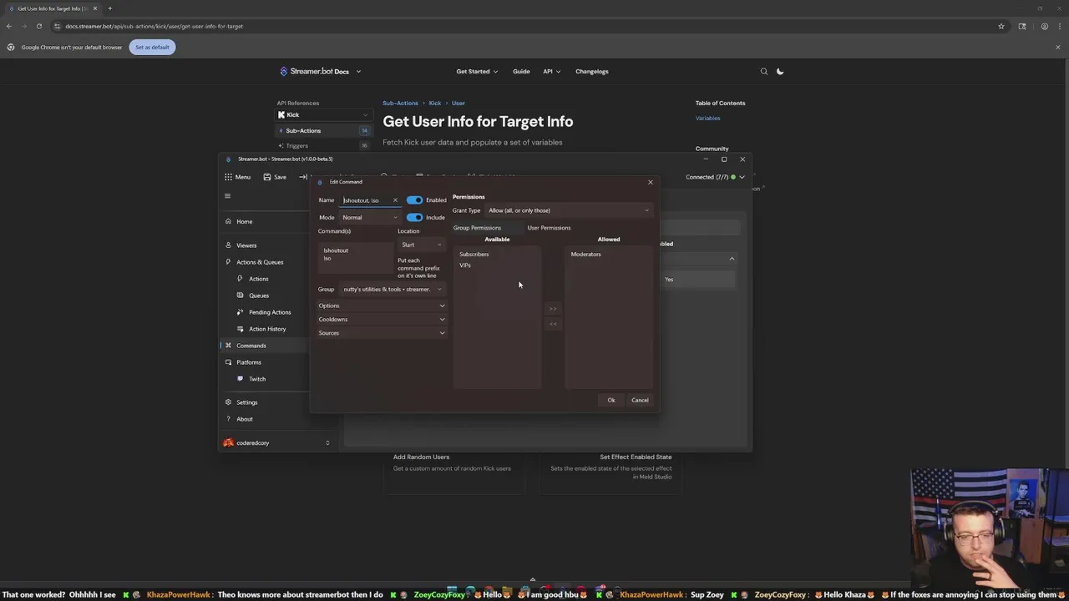1069x601 pixels.
Task: Switch to the Group Permissions tab
Action: click(477, 228)
